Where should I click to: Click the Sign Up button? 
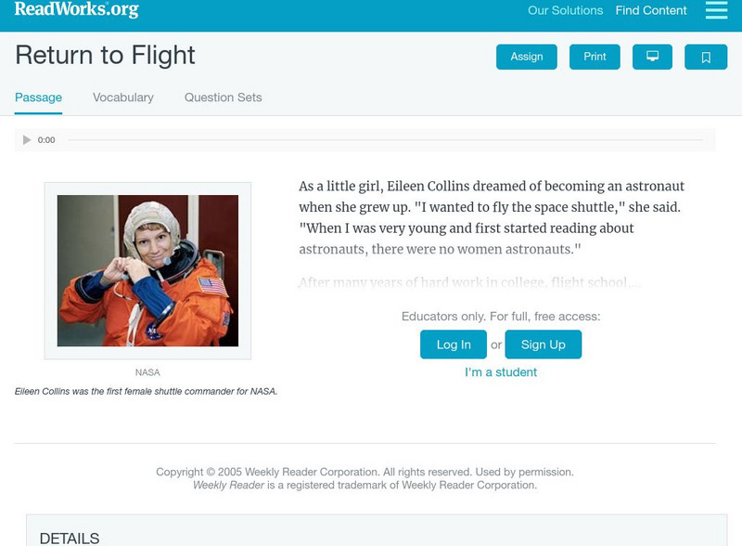[x=545, y=344]
